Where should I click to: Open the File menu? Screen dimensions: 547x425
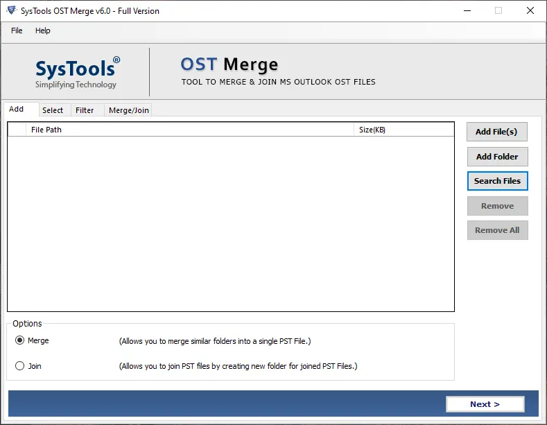(x=17, y=31)
